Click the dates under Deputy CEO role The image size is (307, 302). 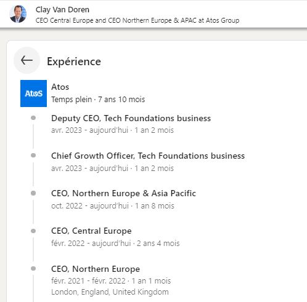112,130
